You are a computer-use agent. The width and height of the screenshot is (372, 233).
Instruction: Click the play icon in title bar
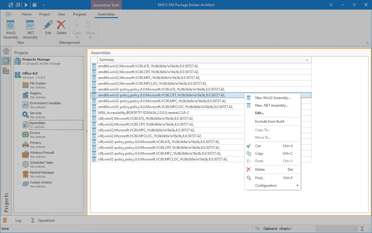(26, 5)
